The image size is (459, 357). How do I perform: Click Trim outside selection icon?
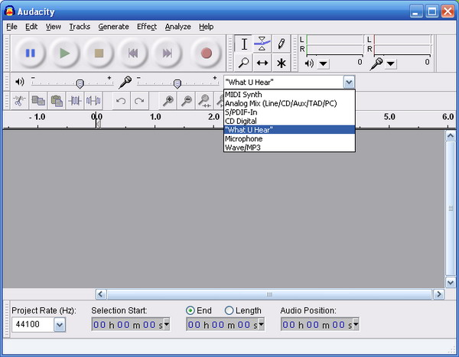coord(75,101)
